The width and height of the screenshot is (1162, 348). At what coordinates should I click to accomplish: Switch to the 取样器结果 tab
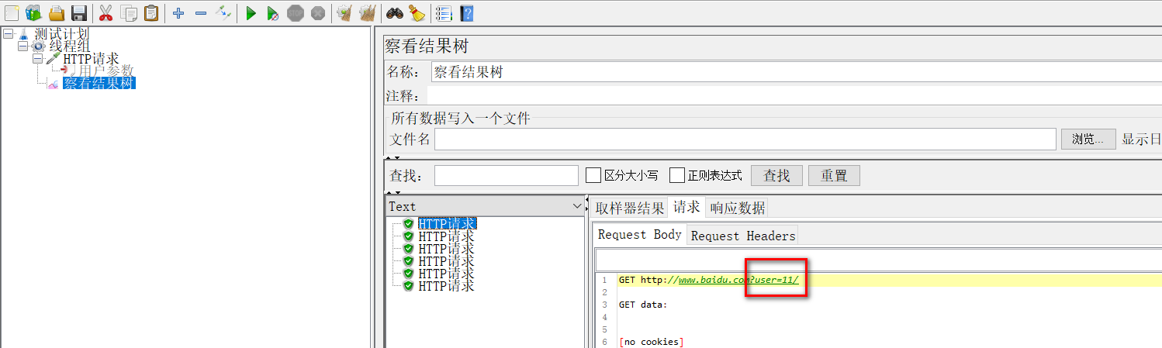(630, 208)
